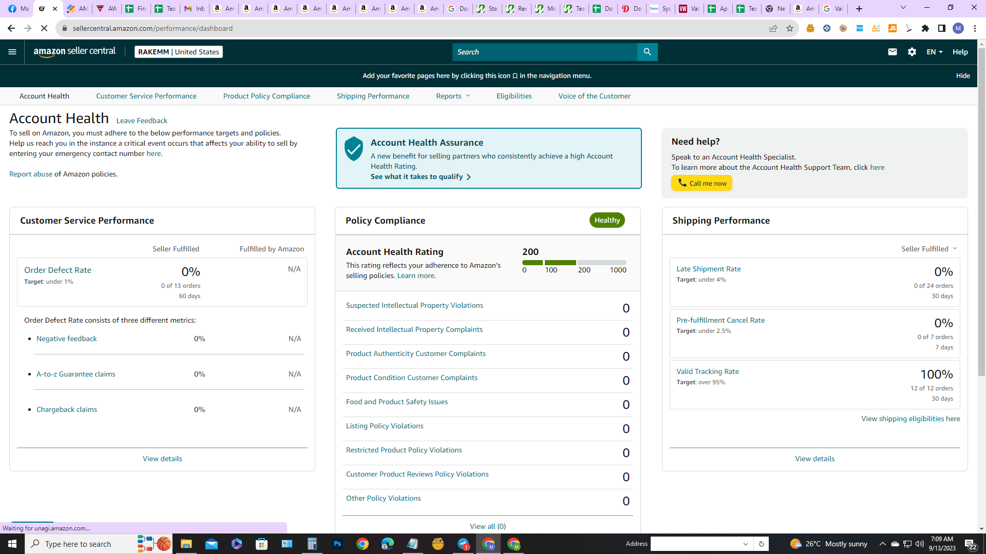Screen dimensions: 986x554
Task: Bookmark this page with the star icon
Action: point(790,28)
